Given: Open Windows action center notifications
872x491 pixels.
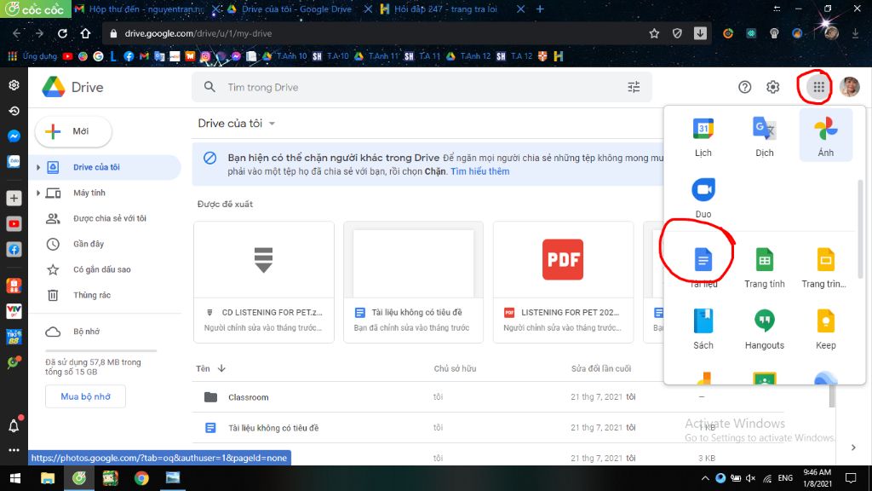Looking at the screenshot, I should click(851, 477).
